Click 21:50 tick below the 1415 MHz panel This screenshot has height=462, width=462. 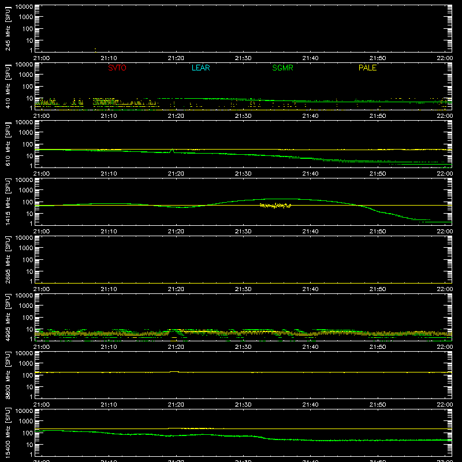(x=378, y=232)
